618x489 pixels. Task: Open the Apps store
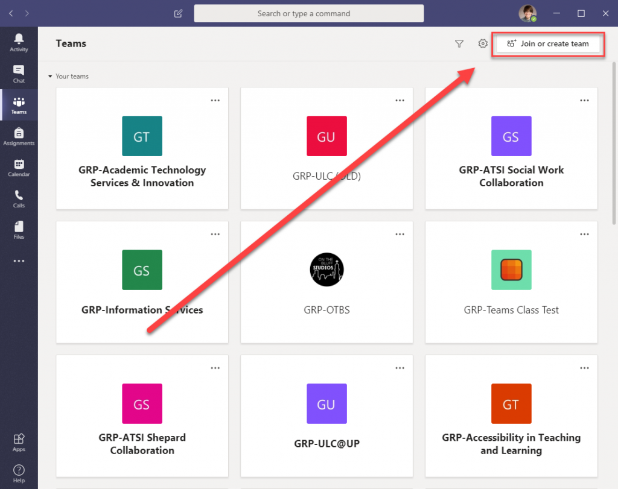19,443
